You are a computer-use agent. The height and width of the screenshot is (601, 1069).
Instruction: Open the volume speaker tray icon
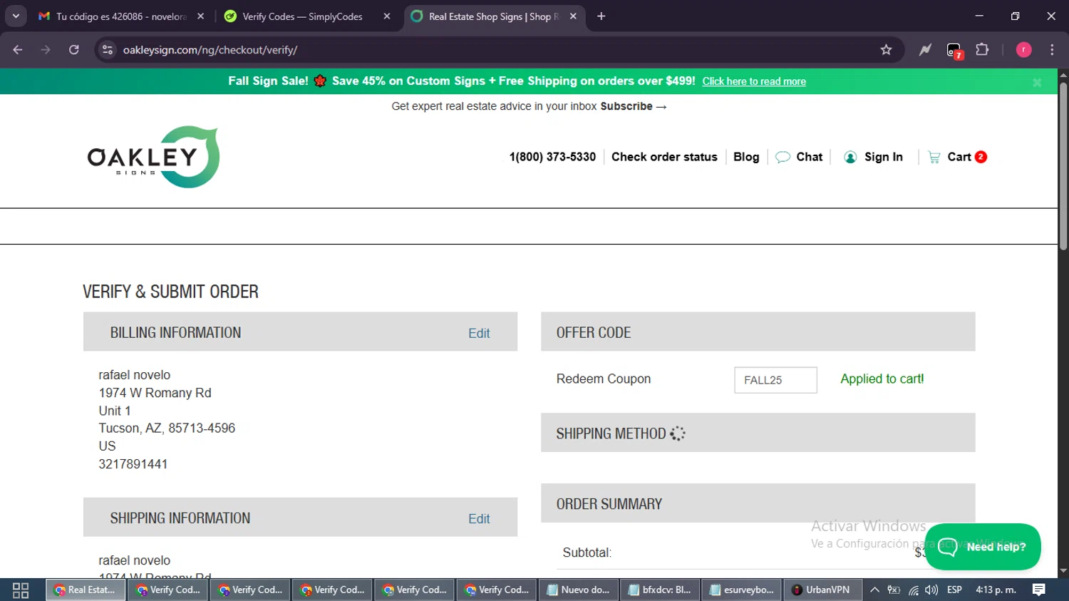[931, 590]
